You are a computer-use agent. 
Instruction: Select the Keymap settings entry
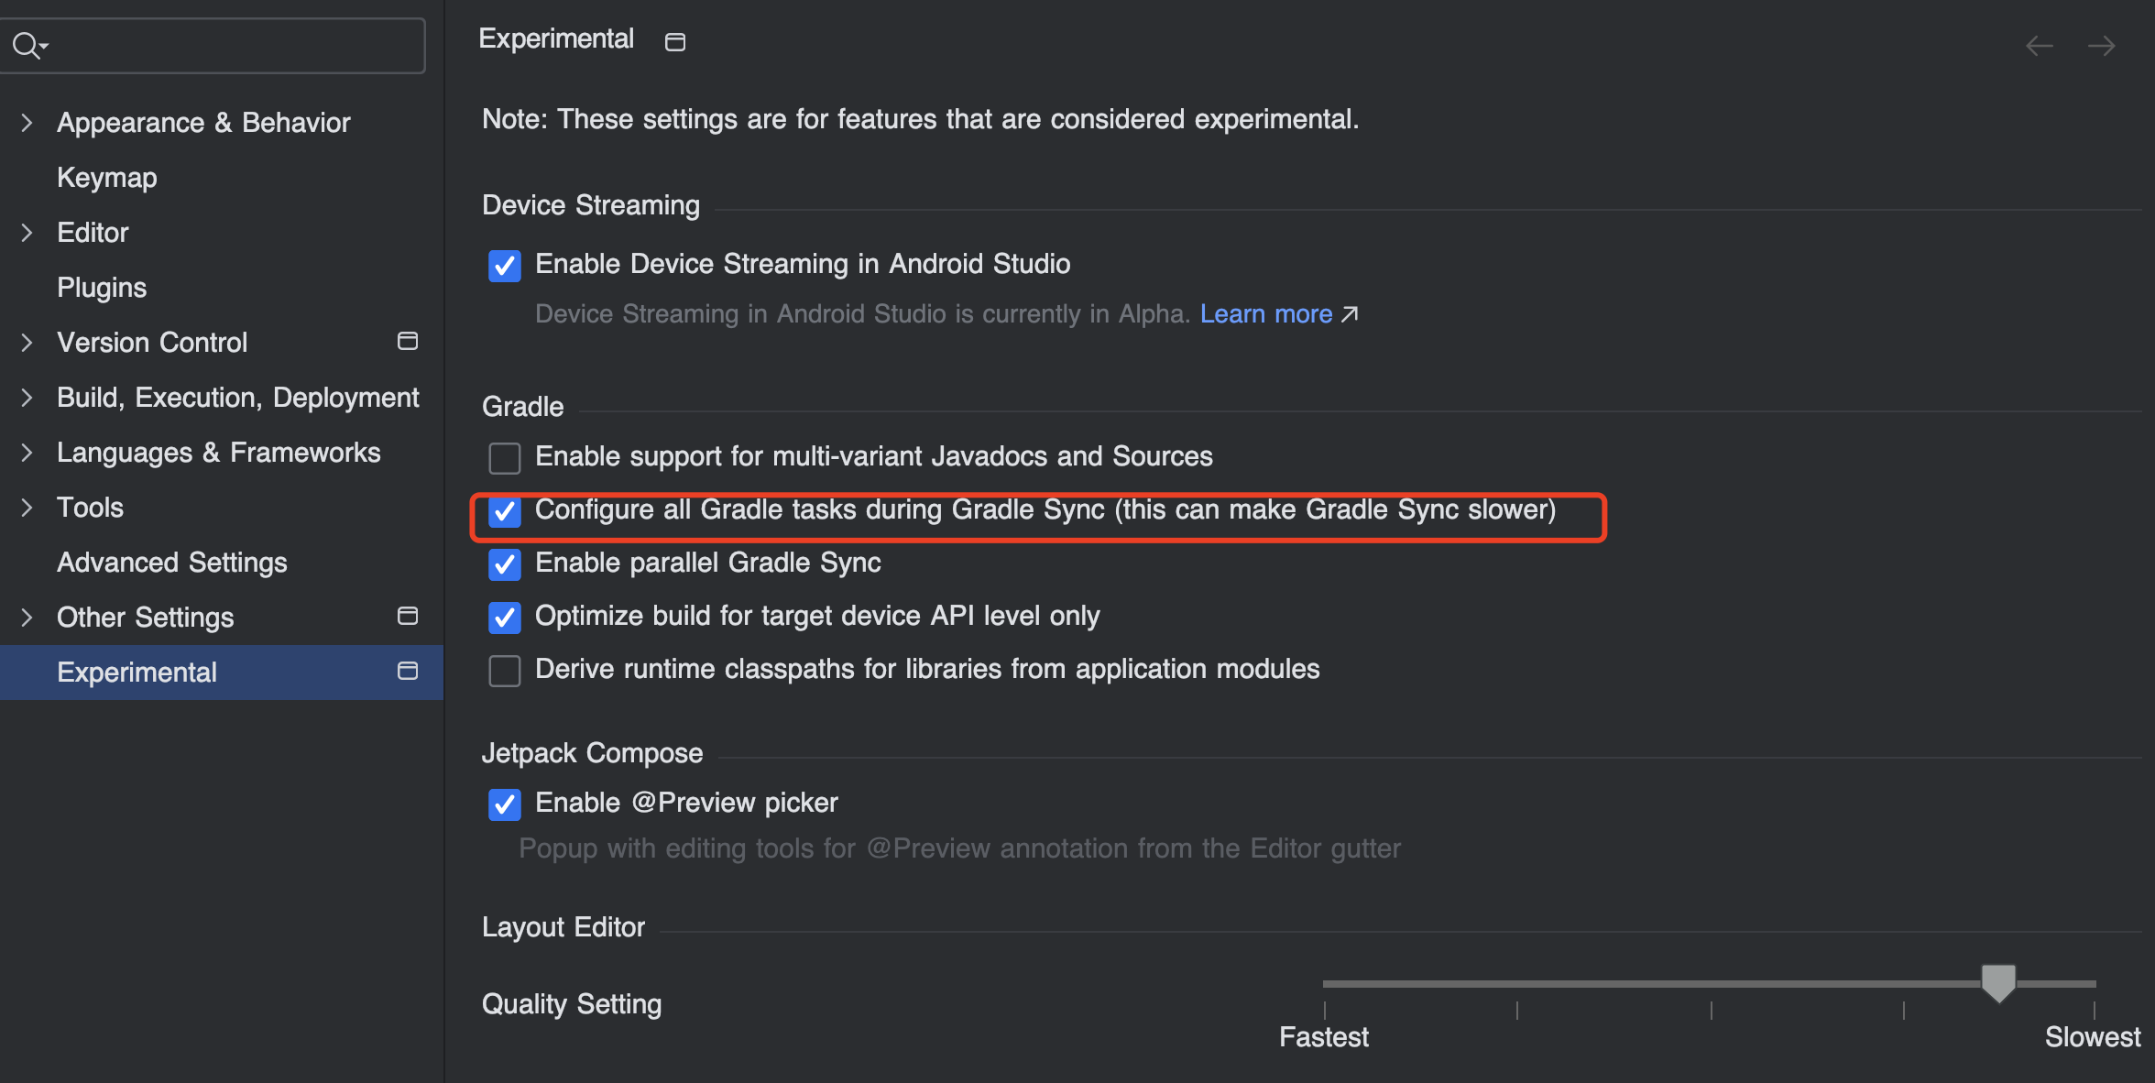point(106,177)
